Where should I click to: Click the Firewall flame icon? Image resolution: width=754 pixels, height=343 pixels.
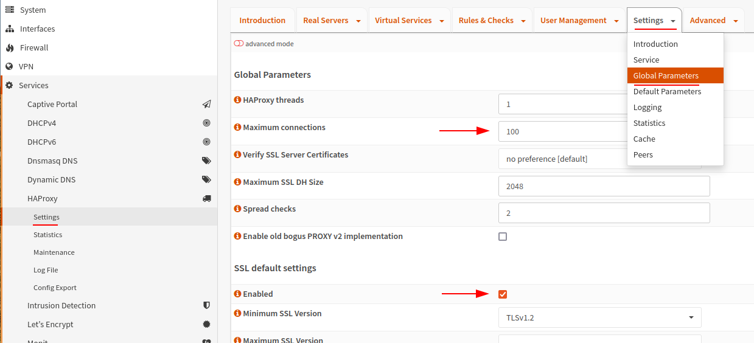(x=10, y=47)
